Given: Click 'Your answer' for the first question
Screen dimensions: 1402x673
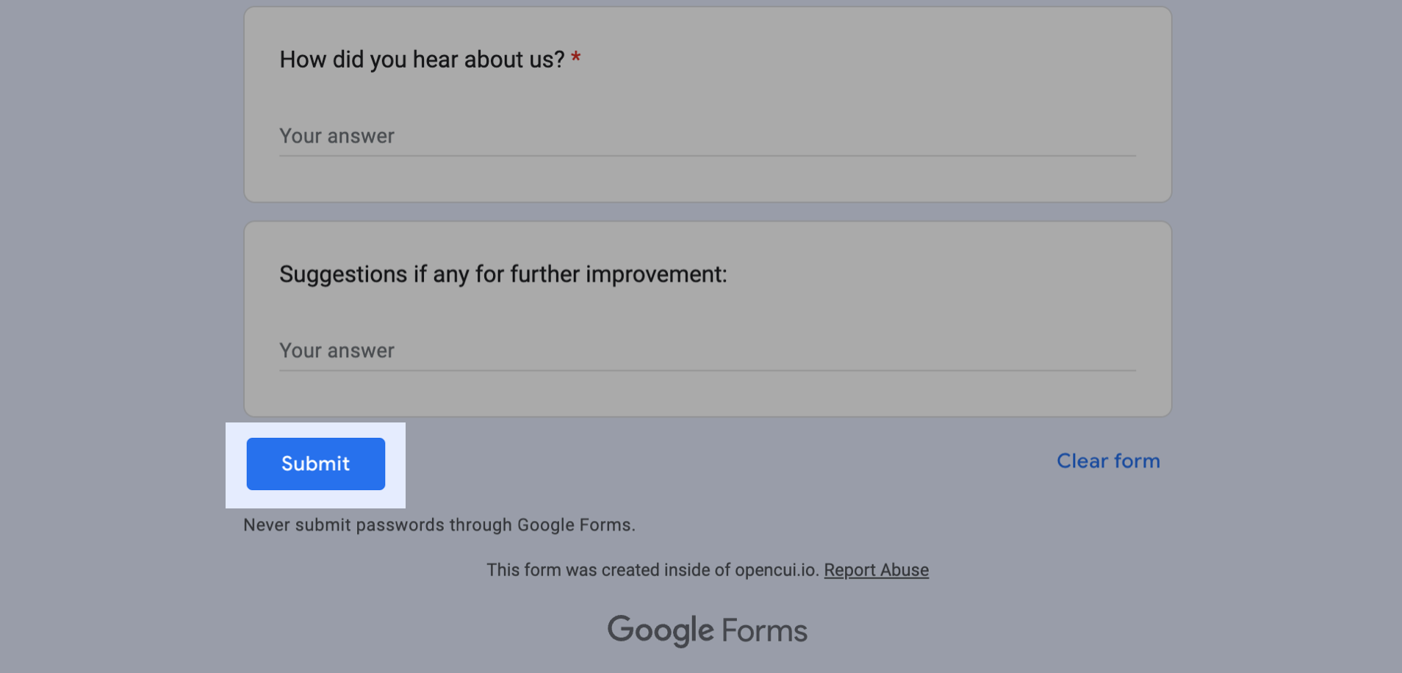Looking at the screenshot, I should [337, 135].
